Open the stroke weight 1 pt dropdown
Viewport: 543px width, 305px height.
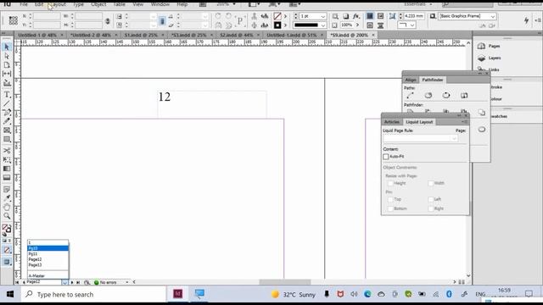tap(322, 16)
